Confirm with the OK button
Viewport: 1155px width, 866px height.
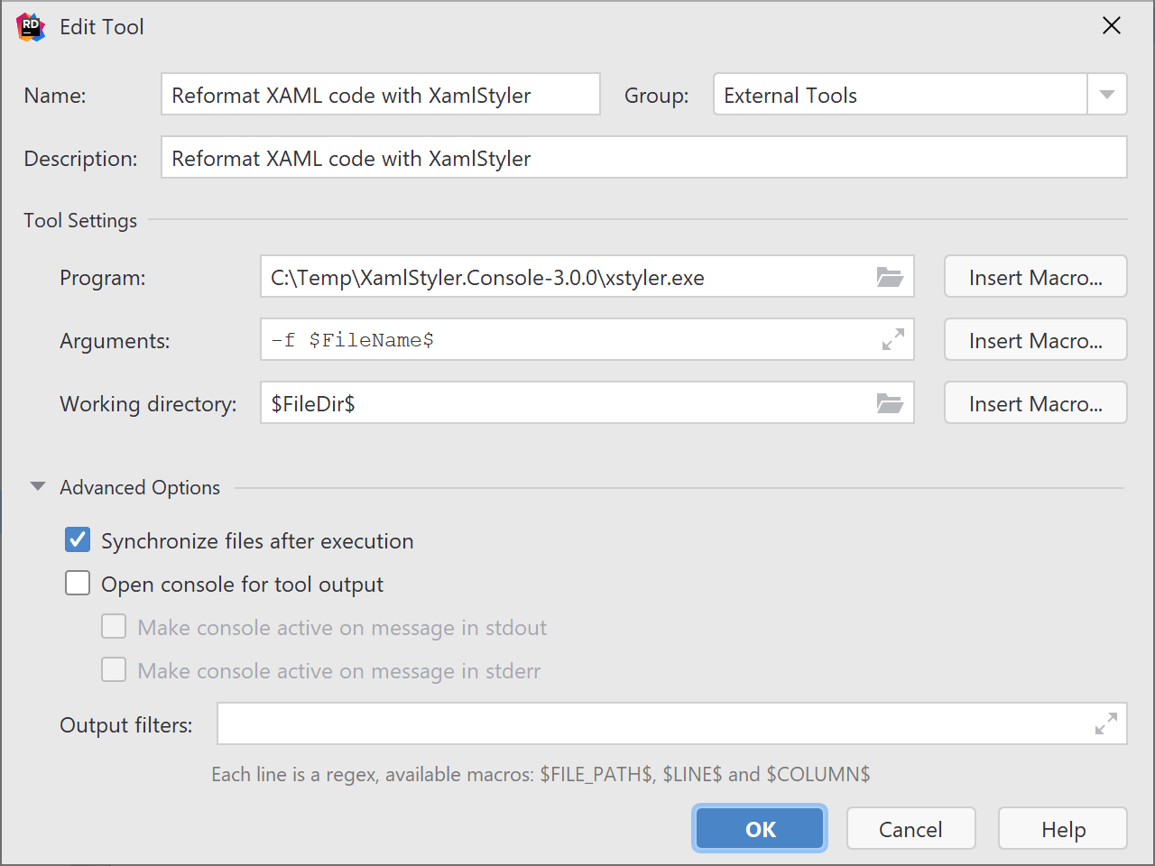click(x=760, y=829)
